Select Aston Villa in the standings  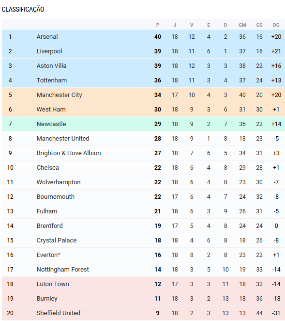(51, 66)
